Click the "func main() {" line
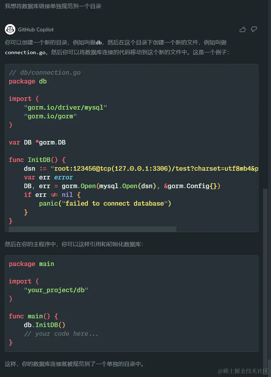 (33, 316)
